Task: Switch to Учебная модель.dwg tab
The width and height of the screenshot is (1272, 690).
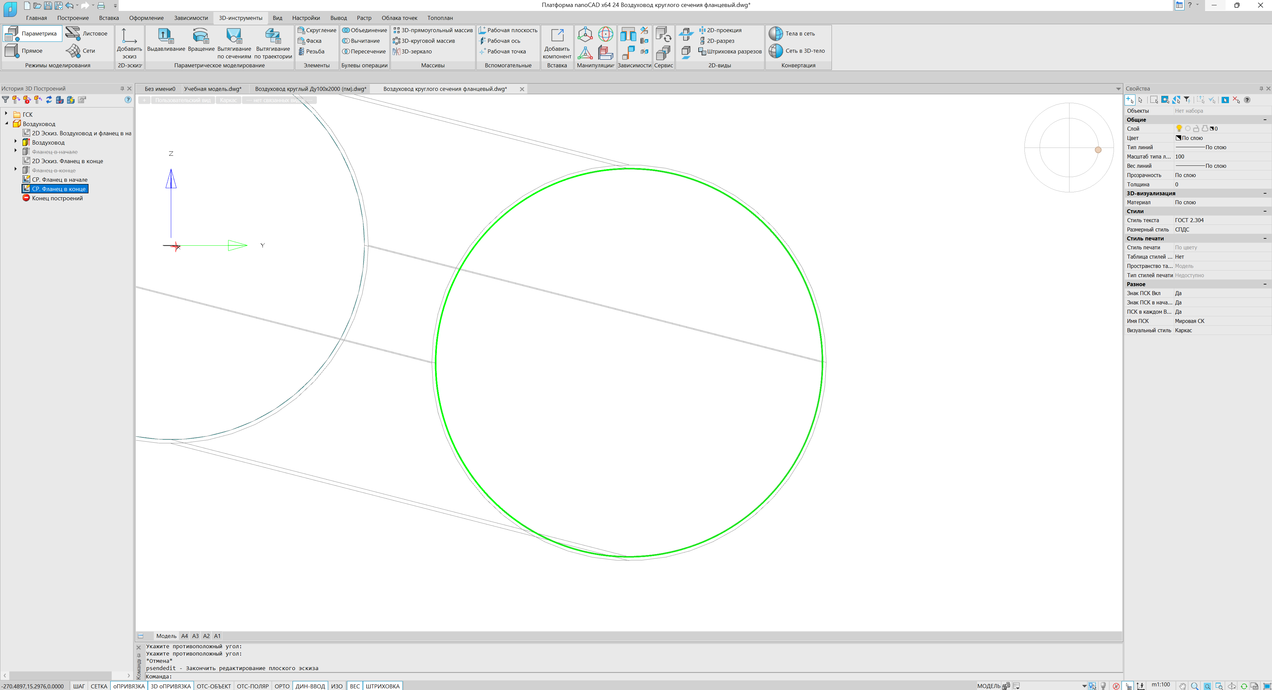Action: (x=212, y=89)
